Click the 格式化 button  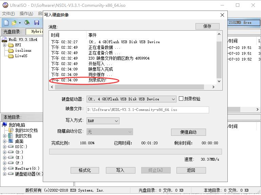[85, 170]
